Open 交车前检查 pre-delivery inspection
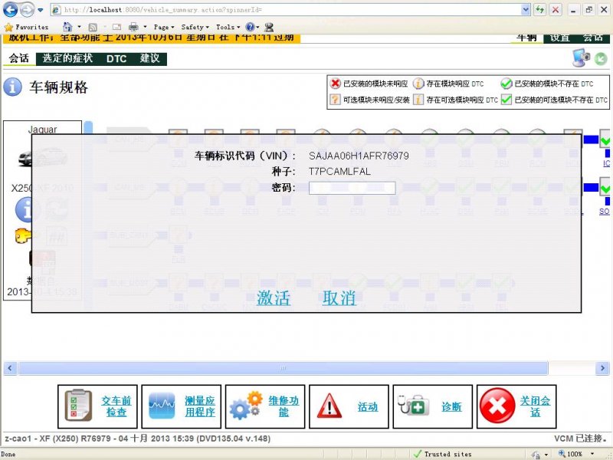 (x=98, y=406)
